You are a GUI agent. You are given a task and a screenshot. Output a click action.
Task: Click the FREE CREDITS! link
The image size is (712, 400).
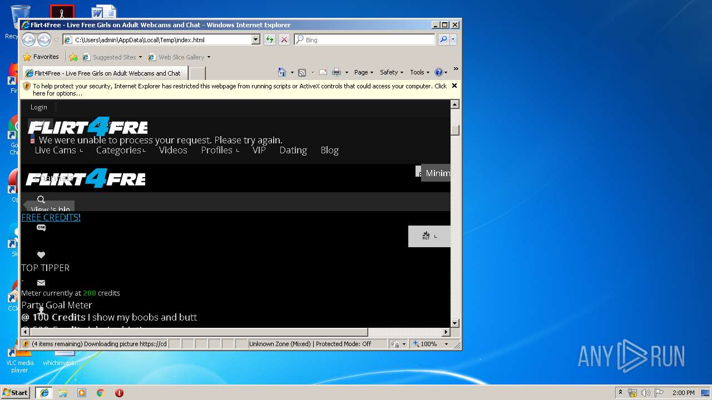(51, 217)
